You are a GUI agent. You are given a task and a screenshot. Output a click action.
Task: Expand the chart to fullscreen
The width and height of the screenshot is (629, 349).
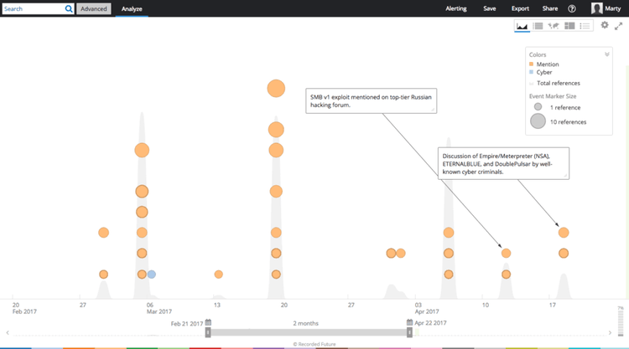tap(619, 26)
